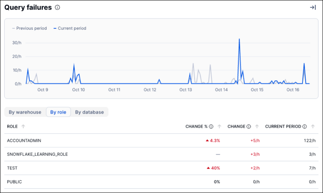Open the By database tab

point(89,112)
